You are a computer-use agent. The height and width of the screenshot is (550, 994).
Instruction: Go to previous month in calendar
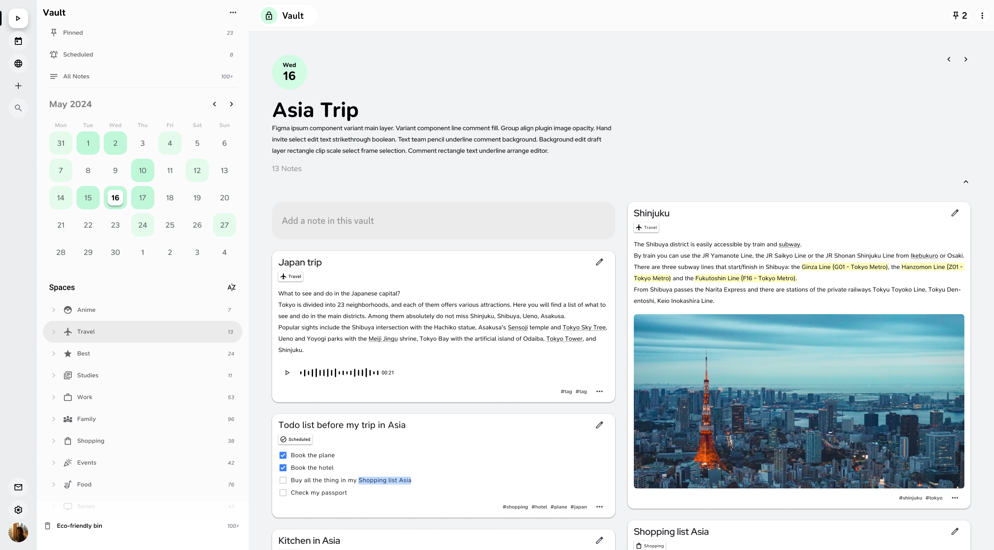[214, 104]
